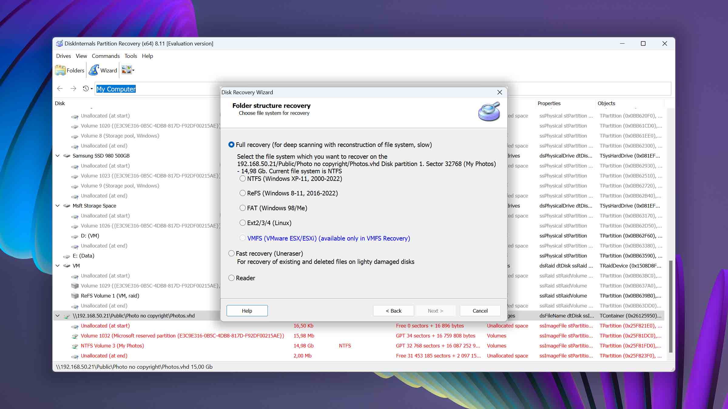The height and width of the screenshot is (409, 728).
Task: Sort by the Properties column header
Action: tap(549, 103)
